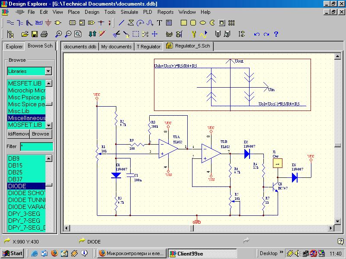Select MOSFET.LIB in the library list
This screenshot has height=259, width=346.
[x=26, y=125]
